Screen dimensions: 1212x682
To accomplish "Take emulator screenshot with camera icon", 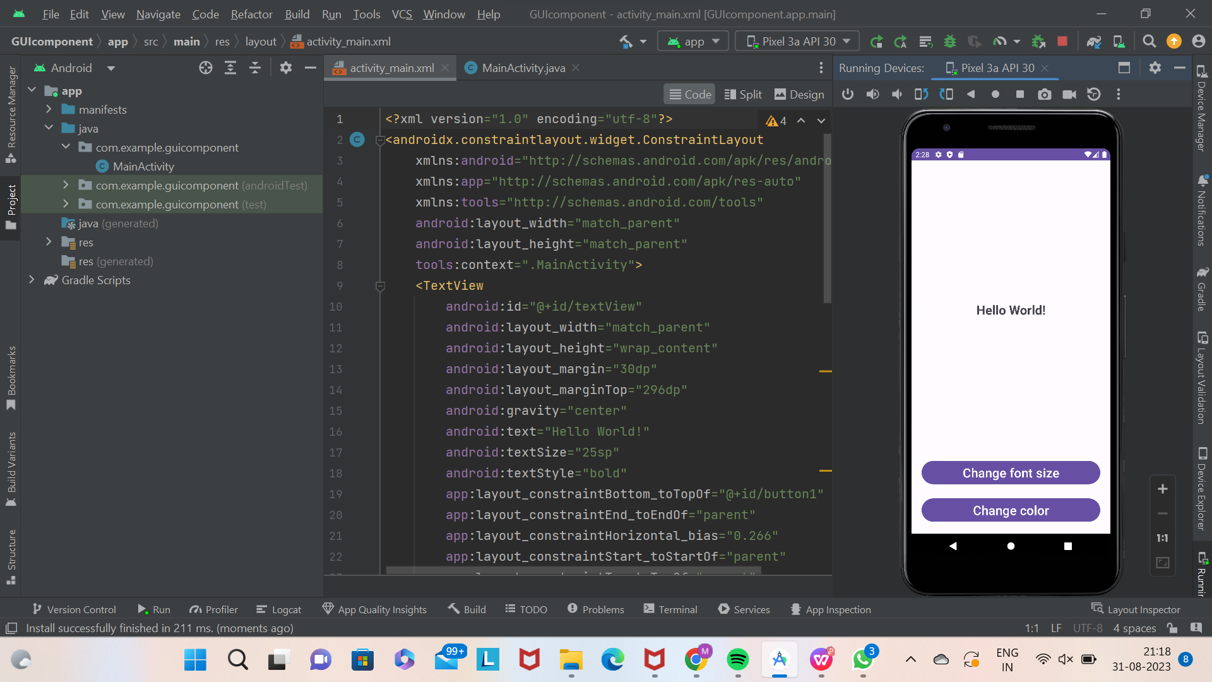I will [1045, 94].
